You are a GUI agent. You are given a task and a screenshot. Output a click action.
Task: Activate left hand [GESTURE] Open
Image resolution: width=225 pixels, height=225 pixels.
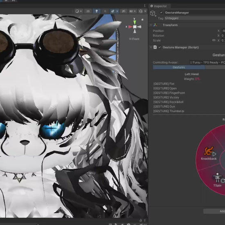(165, 88)
